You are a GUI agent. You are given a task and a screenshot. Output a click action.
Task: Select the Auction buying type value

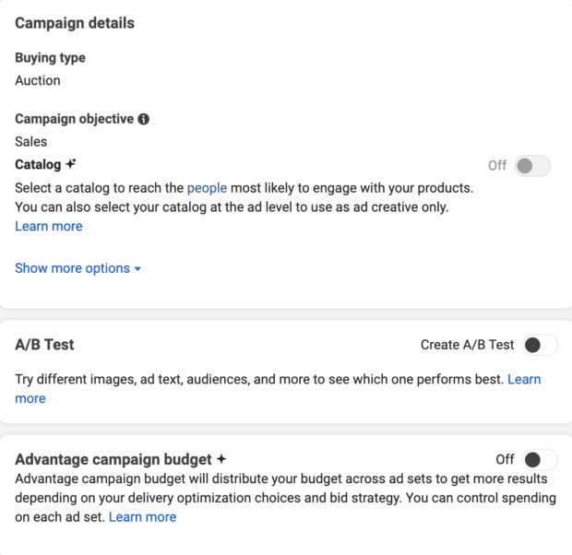point(38,80)
